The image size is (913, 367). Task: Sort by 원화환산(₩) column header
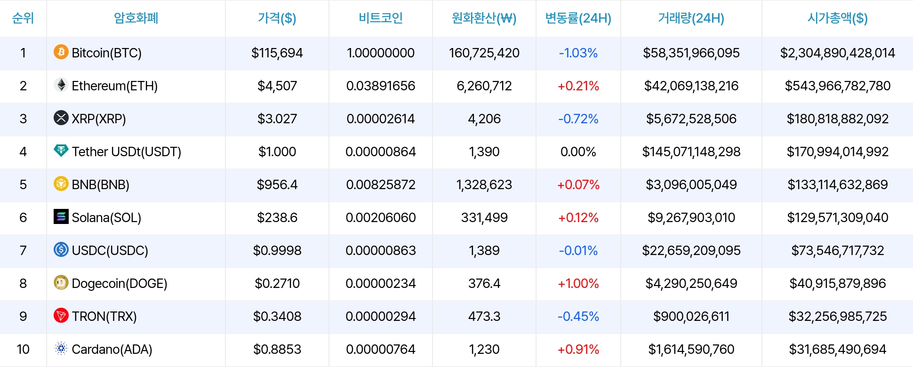click(x=484, y=18)
